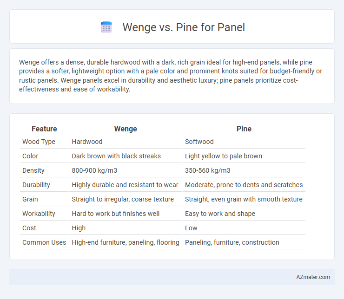Click the 'Durability' row label

[x=36, y=185]
